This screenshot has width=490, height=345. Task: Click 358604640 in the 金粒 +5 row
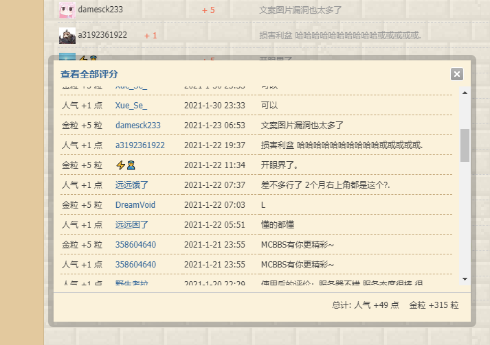coord(135,245)
